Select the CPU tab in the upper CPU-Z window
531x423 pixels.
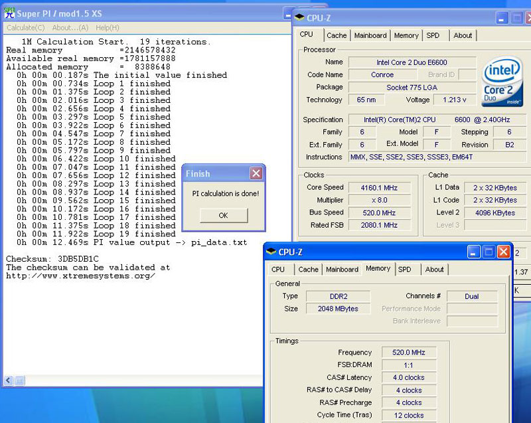[x=307, y=35]
